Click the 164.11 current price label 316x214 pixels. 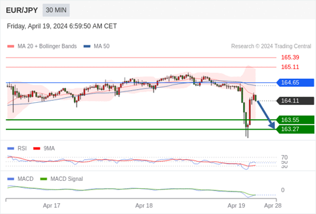tap(295, 100)
